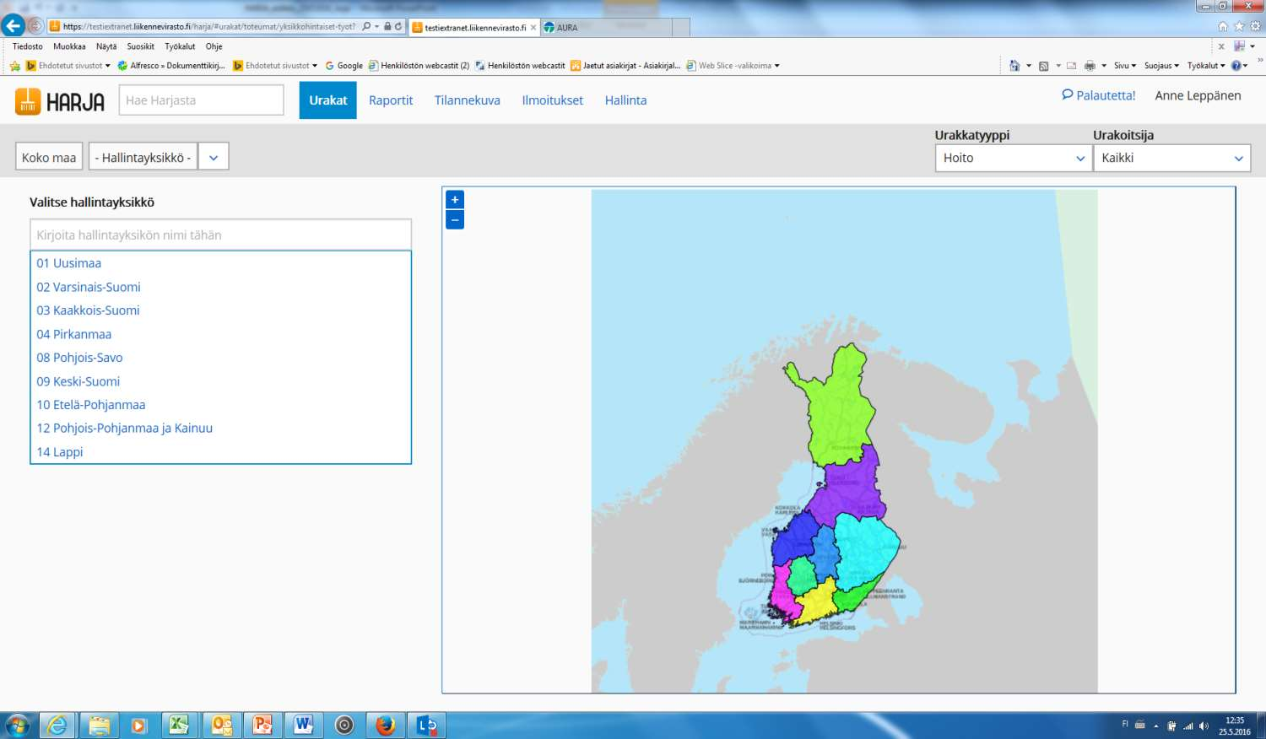The image size is (1266, 739).
Task: Expand the Hallintayksikkö chevron dropdown
Action: pos(214,157)
